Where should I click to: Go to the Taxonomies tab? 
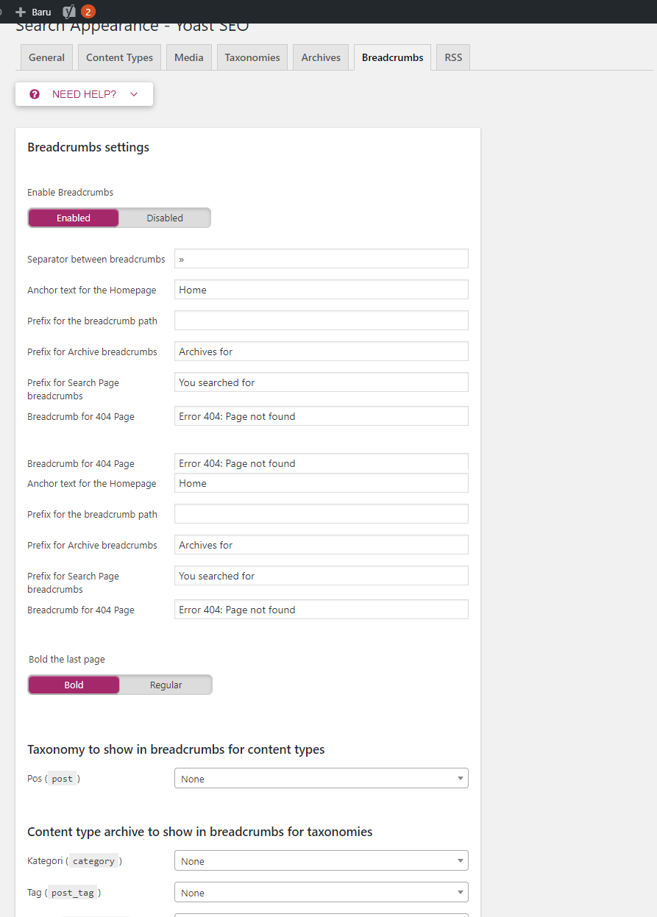tap(252, 57)
